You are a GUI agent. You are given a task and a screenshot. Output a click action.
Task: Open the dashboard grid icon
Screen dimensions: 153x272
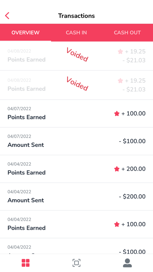pyautogui.click(x=25, y=263)
